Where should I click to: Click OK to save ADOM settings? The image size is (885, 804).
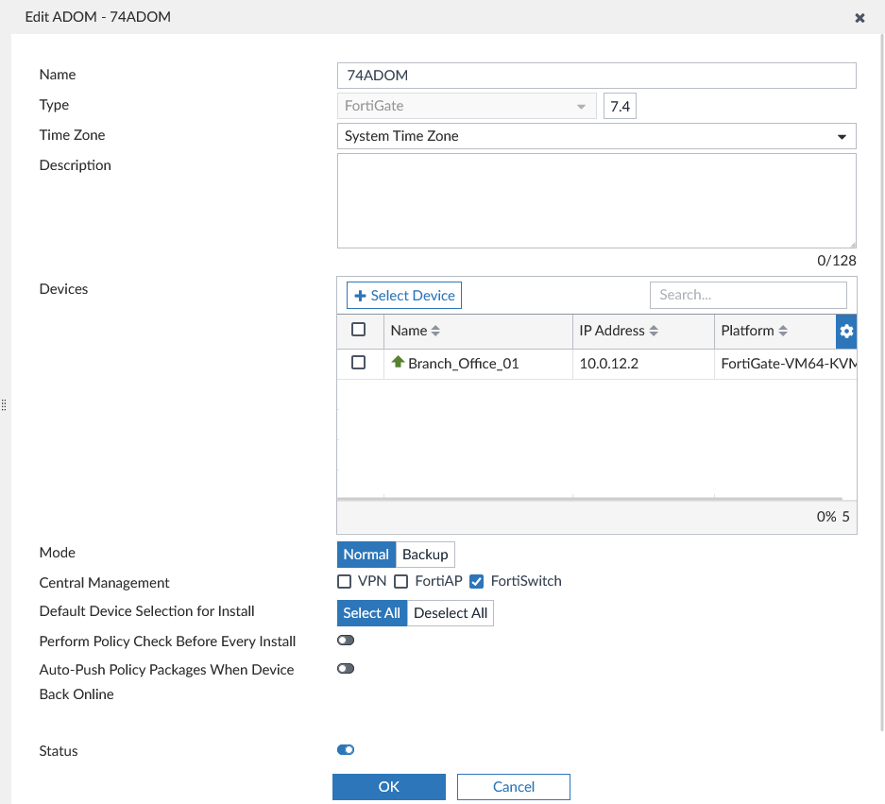[388, 786]
